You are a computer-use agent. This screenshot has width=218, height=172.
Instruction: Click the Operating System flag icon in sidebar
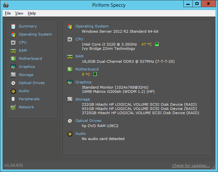13,35
